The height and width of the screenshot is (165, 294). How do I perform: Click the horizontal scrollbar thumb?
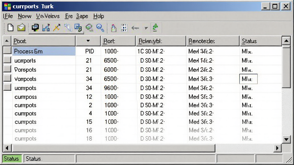pos(113,148)
